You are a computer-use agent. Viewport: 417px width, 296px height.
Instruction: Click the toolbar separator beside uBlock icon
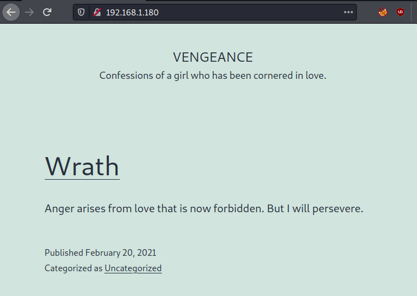(411, 12)
